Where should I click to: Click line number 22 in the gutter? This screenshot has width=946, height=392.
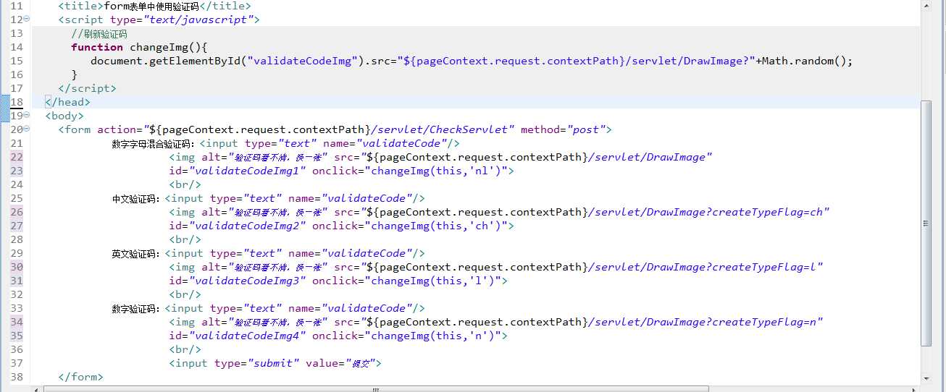(17, 157)
